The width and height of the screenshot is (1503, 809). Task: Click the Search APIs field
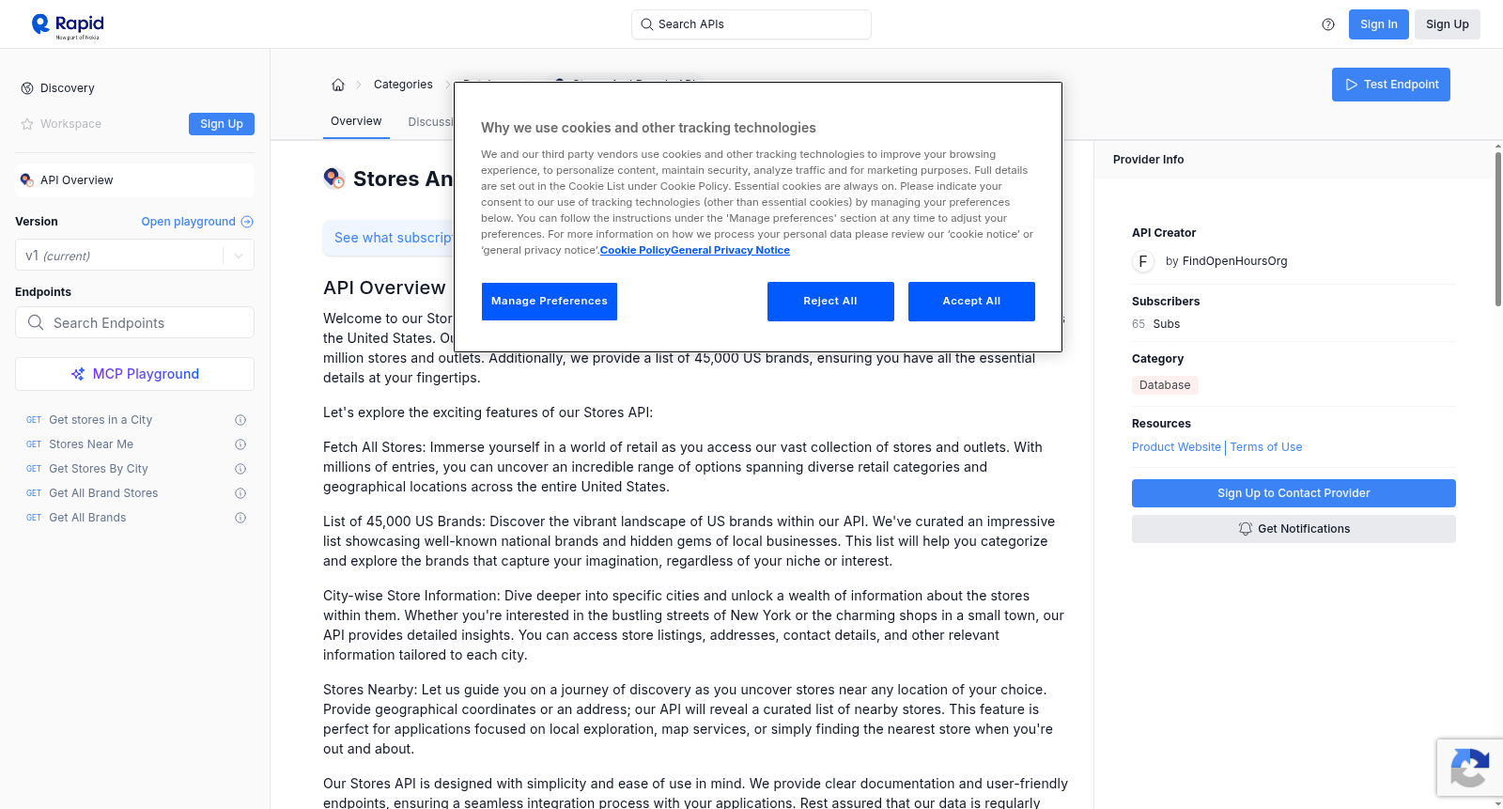coord(751,24)
